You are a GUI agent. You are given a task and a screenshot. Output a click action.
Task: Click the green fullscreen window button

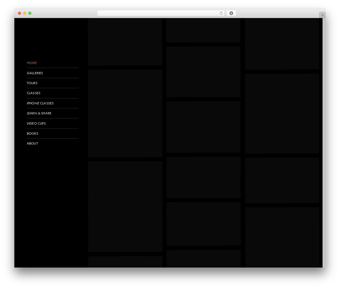tap(30, 13)
